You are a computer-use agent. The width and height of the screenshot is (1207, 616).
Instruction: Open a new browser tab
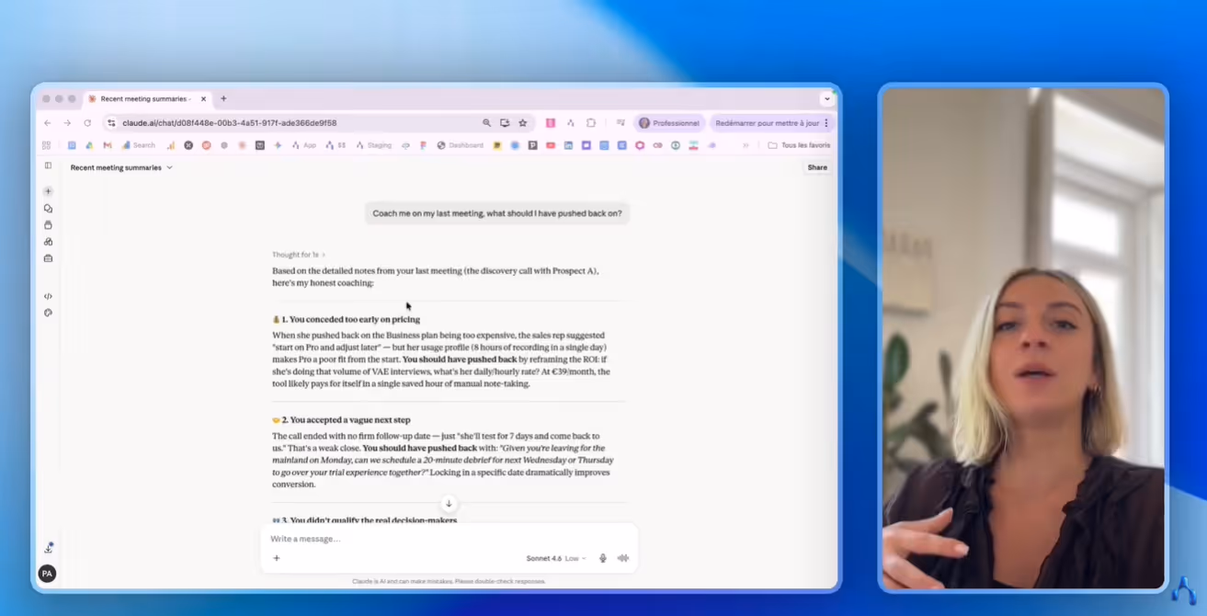tap(223, 98)
